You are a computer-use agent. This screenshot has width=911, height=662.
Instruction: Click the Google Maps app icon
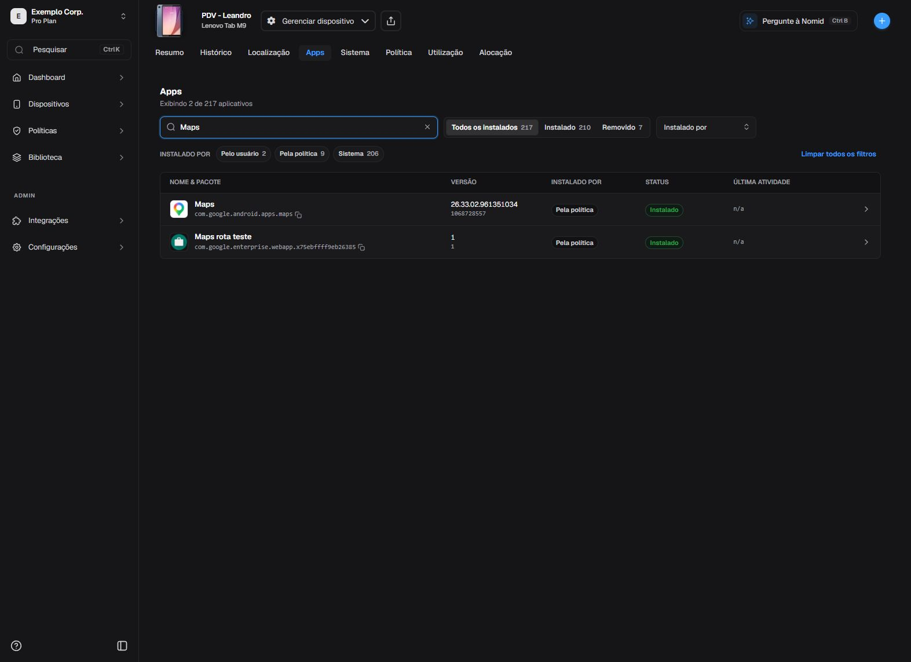coord(179,209)
